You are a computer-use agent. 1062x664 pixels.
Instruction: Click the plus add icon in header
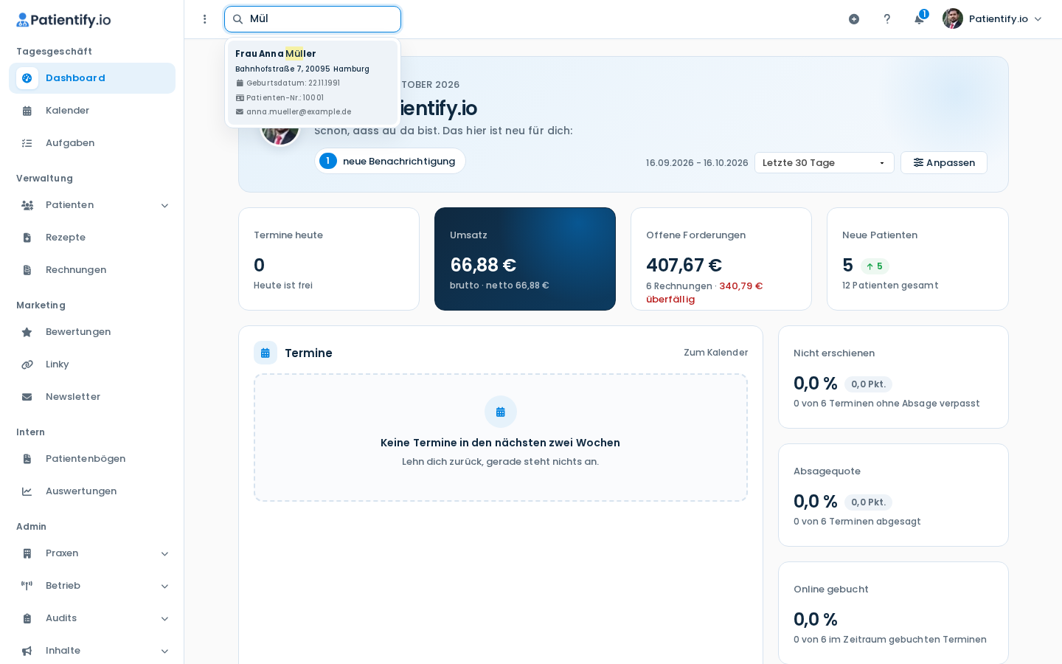coord(854,19)
